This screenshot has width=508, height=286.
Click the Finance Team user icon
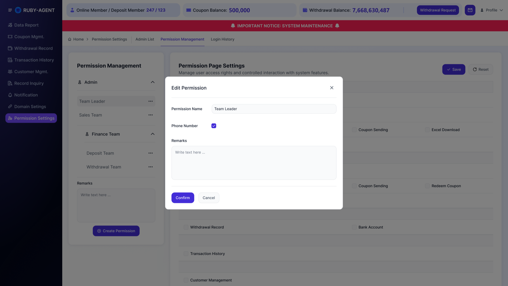pos(87,134)
